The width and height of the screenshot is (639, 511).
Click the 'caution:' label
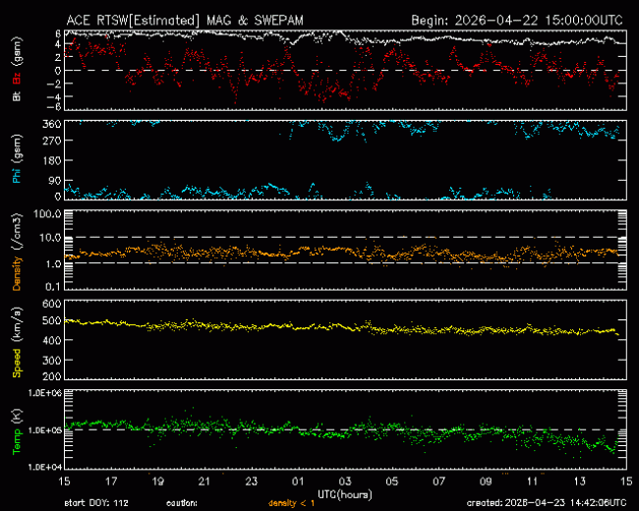pyautogui.click(x=182, y=503)
